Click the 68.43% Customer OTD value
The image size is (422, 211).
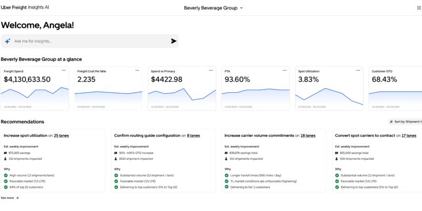(385, 80)
